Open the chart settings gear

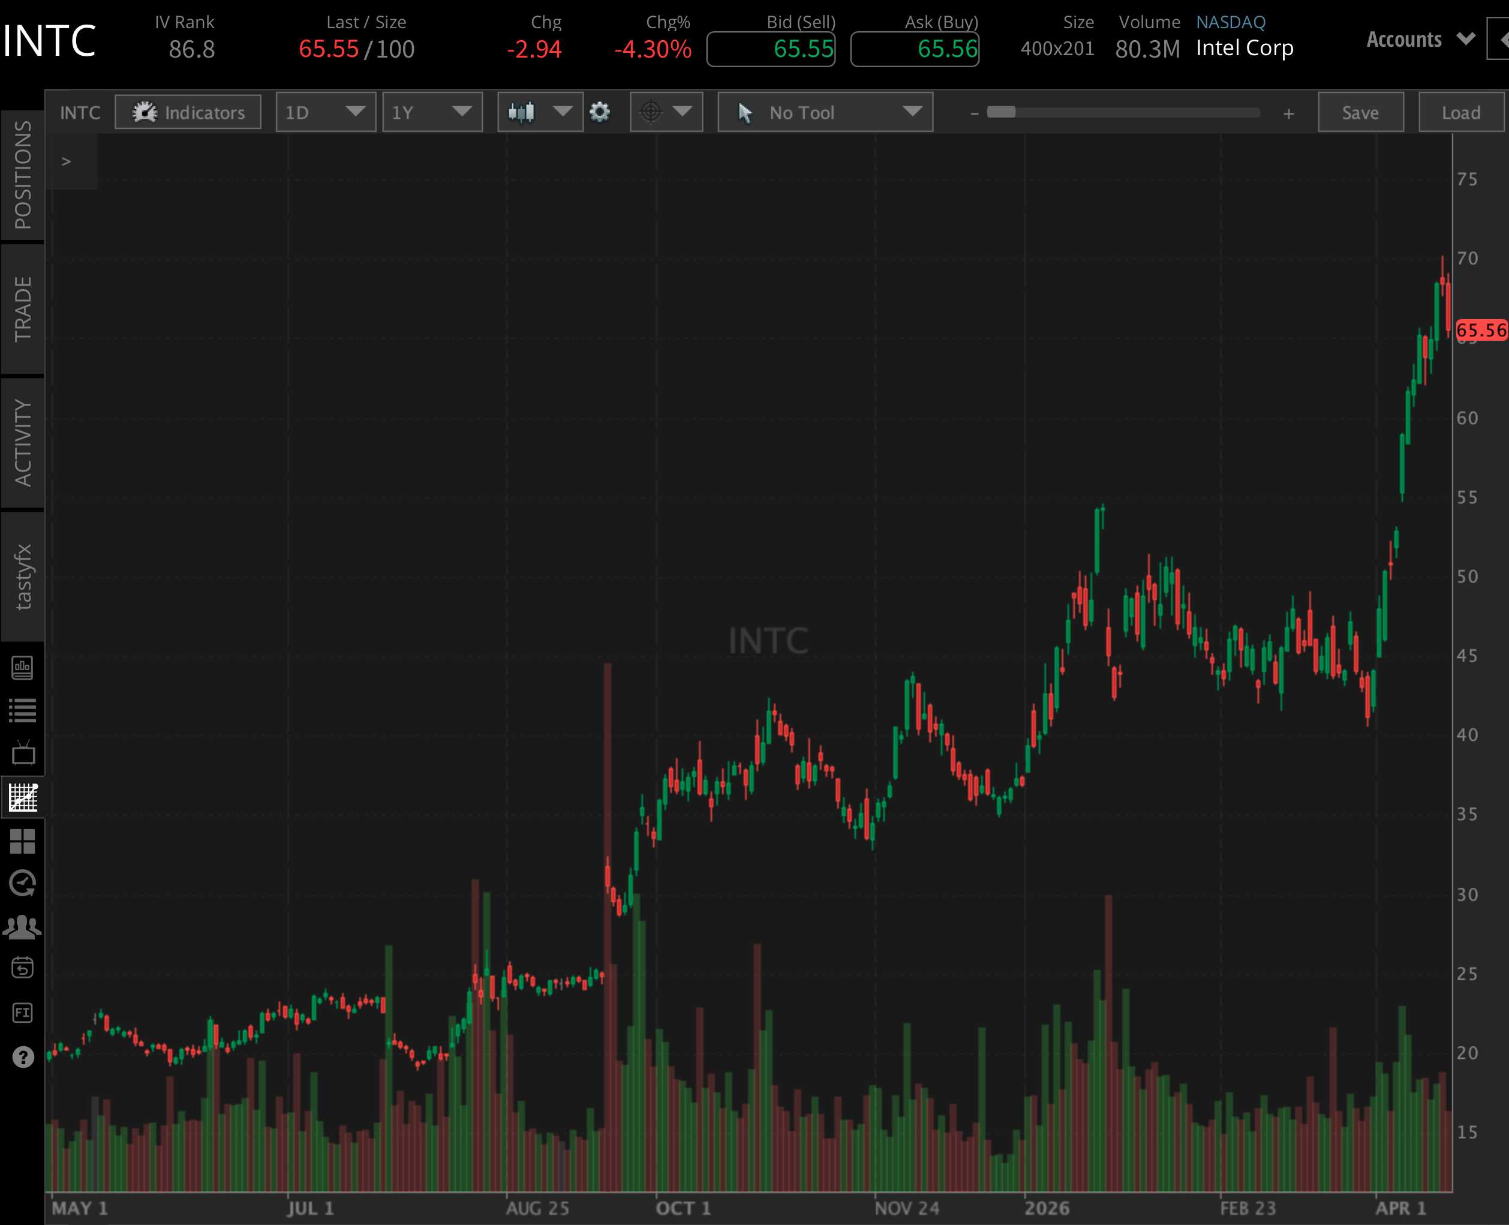point(600,112)
